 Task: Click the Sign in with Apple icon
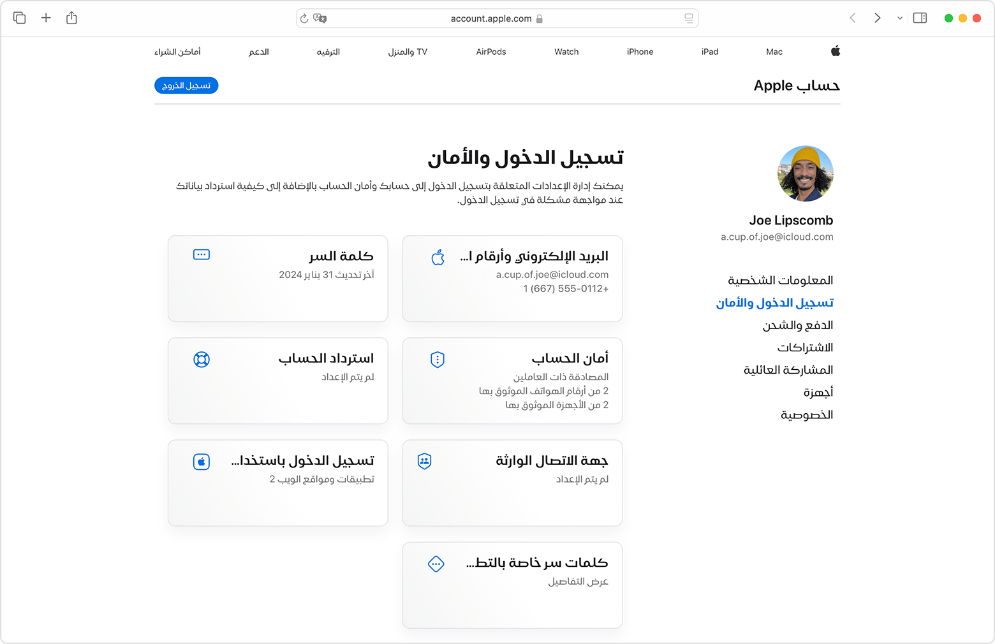click(x=202, y=462)
